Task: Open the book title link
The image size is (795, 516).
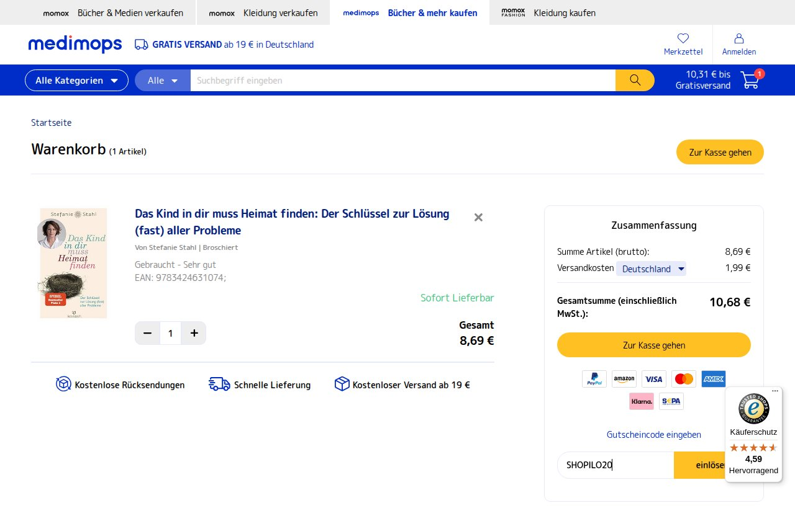Action: pyautogui.click(x=292, y=222)
